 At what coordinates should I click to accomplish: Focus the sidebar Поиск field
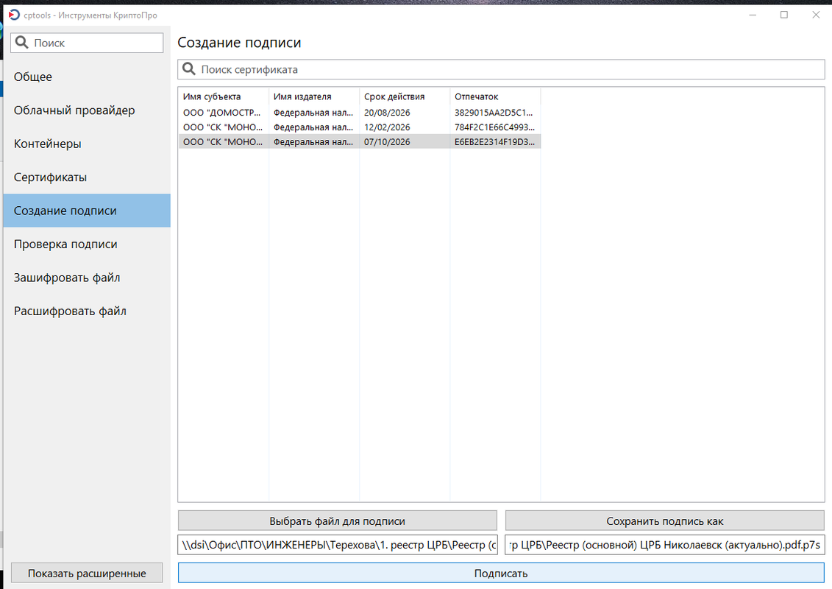pyautogui.click(x=87, y=43)
